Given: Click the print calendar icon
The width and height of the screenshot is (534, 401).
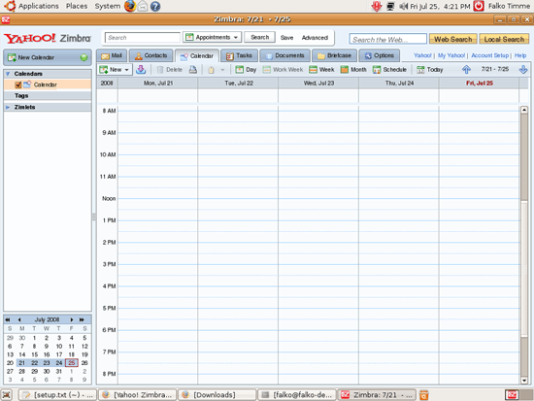Looking at the screenshot, I should pyautogui.click(x=193, y=70).
